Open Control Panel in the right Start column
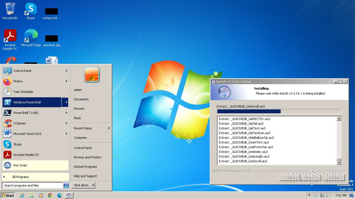Screen dimensions: 355x199 point(83,148)
